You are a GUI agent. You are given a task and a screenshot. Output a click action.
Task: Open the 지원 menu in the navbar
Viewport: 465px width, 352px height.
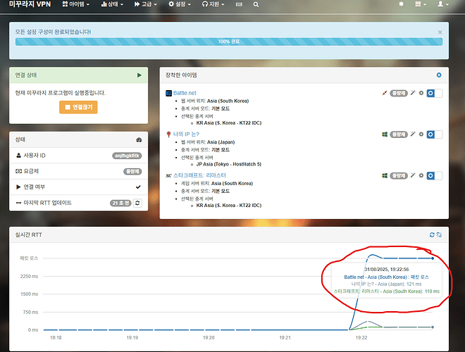(213, 4)
